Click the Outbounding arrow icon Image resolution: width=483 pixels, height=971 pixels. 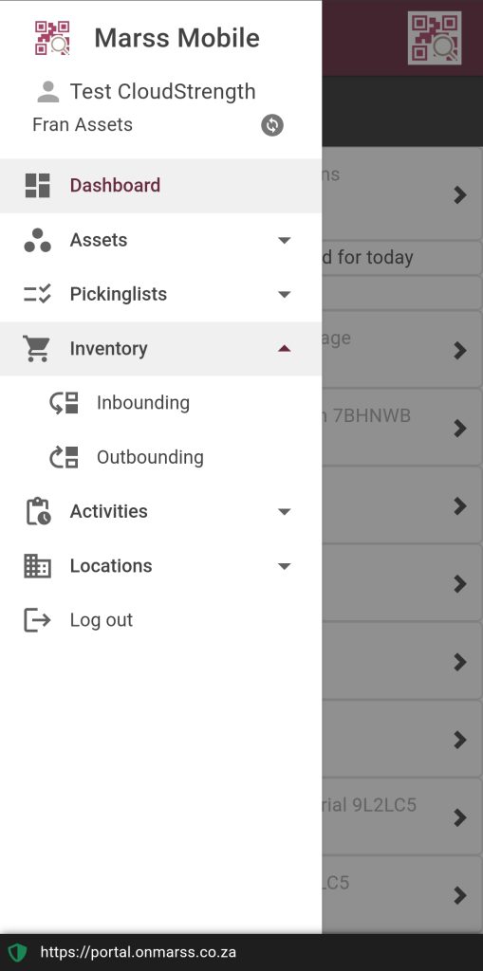pyautogui.click(x=64, y=457)
